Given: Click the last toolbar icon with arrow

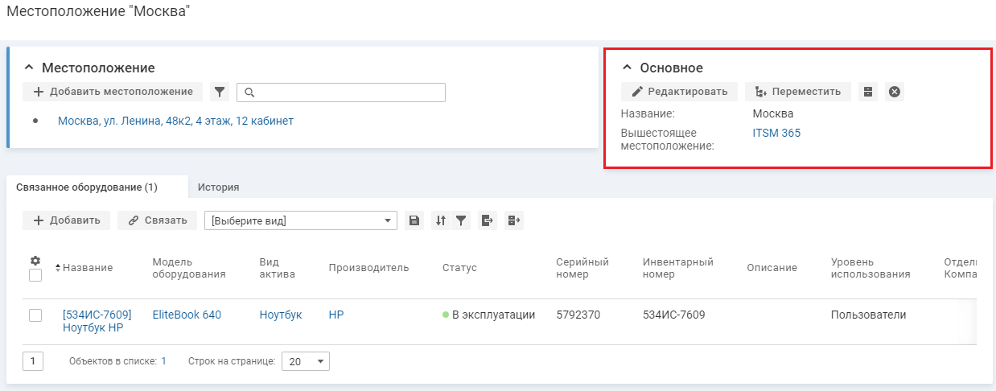Looking at the screenshot, I should tap(514, 220).
